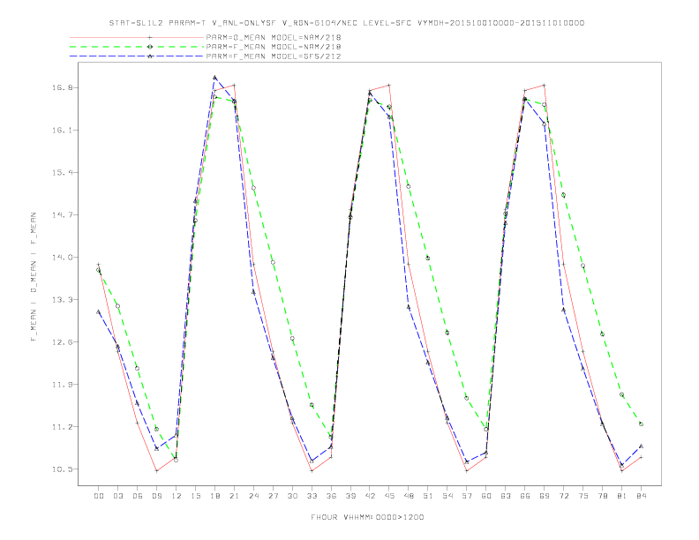
Task: Click x-axis forecast hour label 81
Action: point(622,496)
